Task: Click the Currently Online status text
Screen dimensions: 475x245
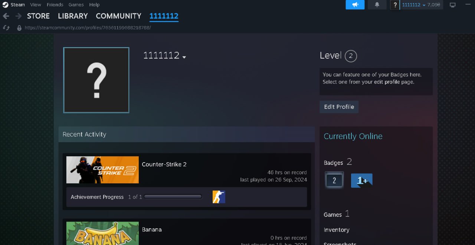Action: [x=353, y=136]
